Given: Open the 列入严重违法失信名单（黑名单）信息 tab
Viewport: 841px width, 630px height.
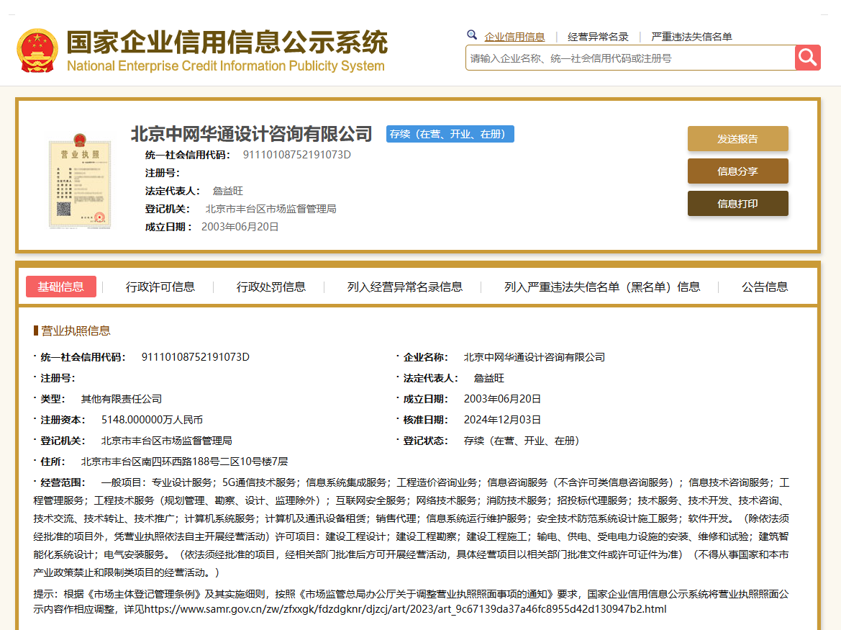Looking at the screenshot, I should point(602,287).
